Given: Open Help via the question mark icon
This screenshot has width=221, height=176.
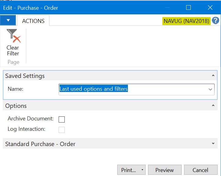Looking at the screenshot, I should 216,21.
